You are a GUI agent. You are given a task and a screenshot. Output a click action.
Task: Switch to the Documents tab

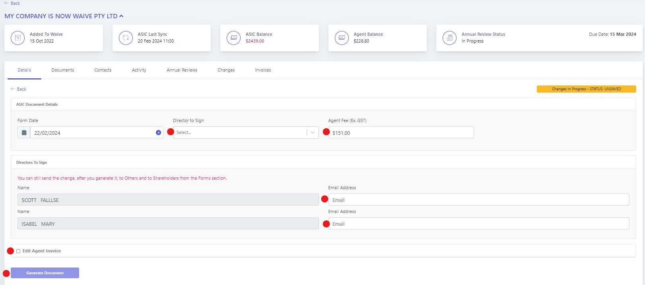point(62,70)
